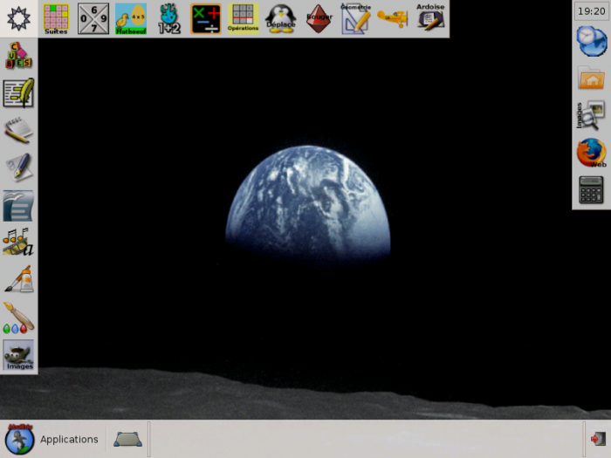Open the 1+2 addition game
Screen dimensions: 611x458
pyautogui.click(x=168, y=18)
